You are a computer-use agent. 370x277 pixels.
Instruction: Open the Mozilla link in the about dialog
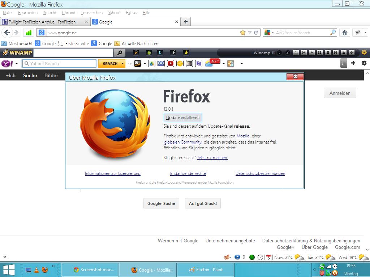click(x=243, y=136)
